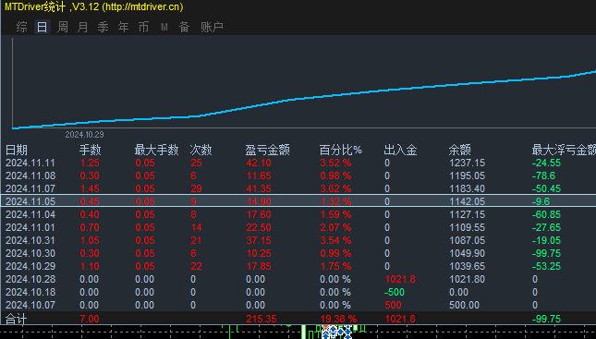Switch to the 账户 account tab
Screen dimensions: 596x339
point(212,27)
